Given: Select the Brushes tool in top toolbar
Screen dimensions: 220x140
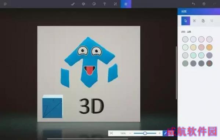Looking at the screenshot, I should pyautogui.click(x=73, y=4).
